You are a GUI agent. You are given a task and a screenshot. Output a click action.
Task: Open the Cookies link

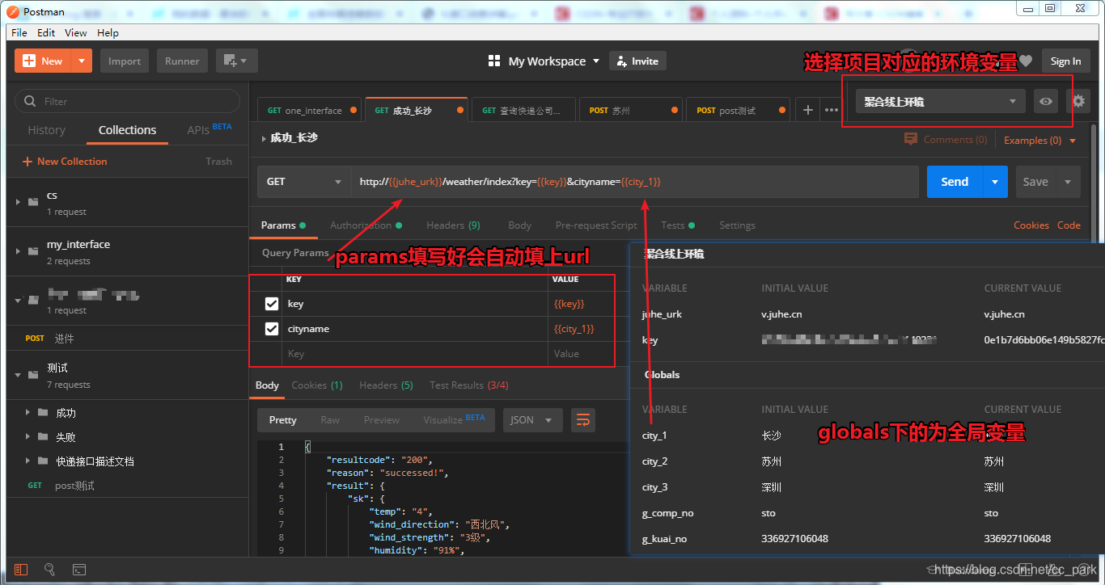1031,225
